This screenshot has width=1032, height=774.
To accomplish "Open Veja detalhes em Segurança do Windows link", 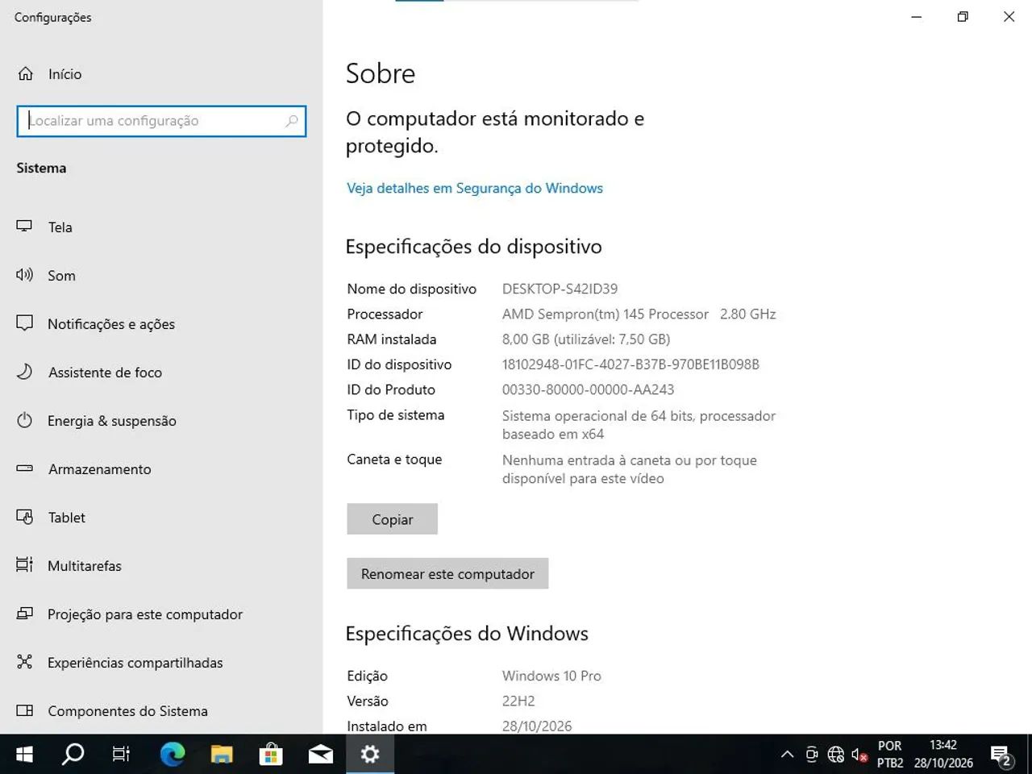I will tap(475, 188).
